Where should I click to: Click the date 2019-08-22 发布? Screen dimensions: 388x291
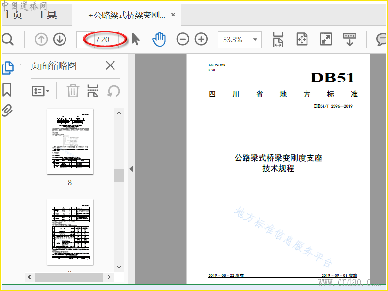pos(226,275)
